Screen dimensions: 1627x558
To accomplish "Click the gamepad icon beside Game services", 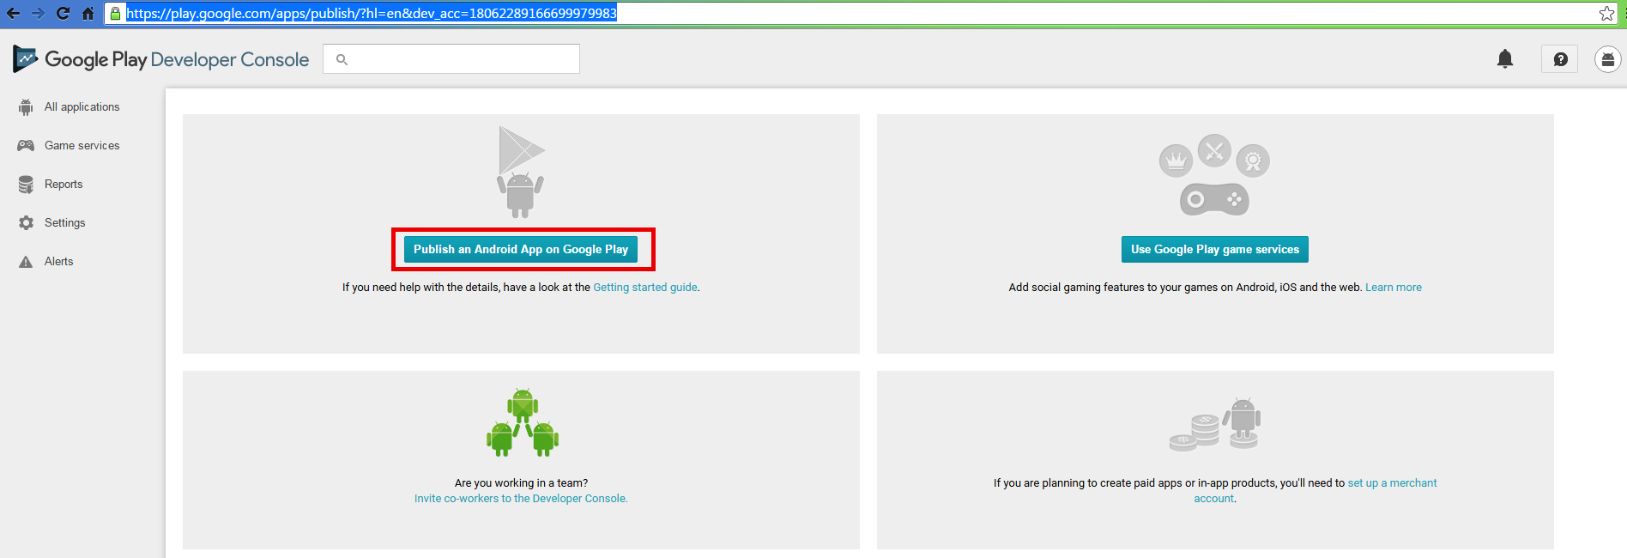I will point(26,146).
